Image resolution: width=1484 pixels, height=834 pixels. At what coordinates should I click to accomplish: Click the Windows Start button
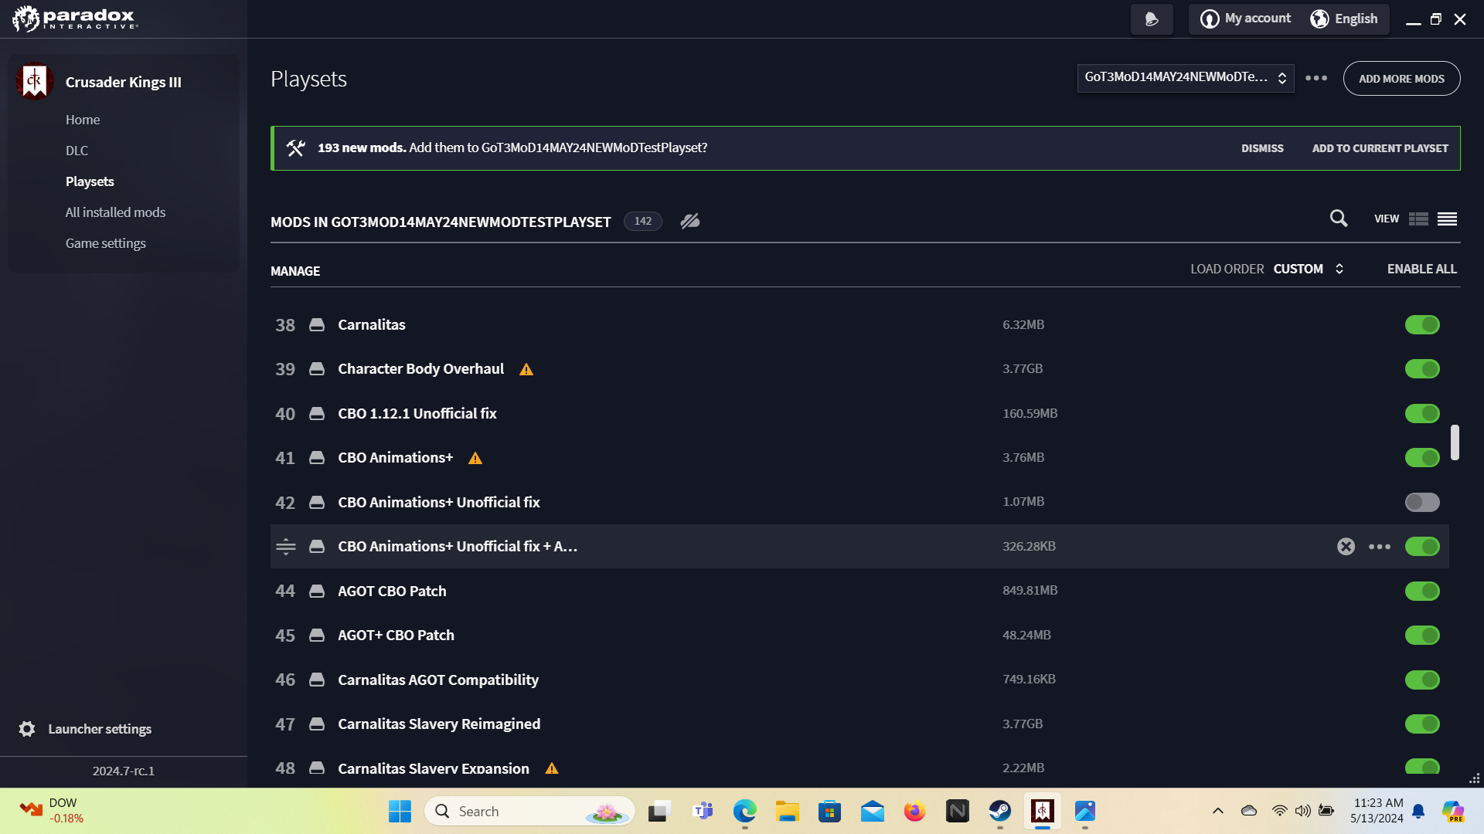pos(400,811)
